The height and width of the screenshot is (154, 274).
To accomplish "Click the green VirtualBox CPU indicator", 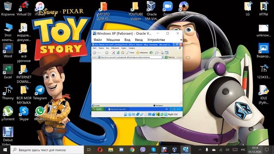I will pyautogui.click(x=158, y=114).
